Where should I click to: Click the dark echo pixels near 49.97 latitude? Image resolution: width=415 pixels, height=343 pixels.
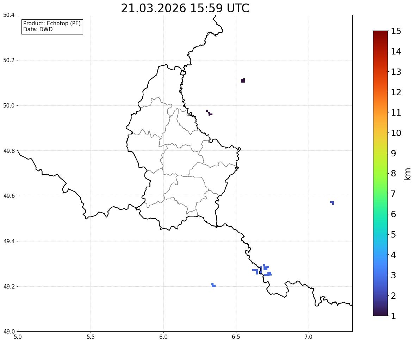209,113
